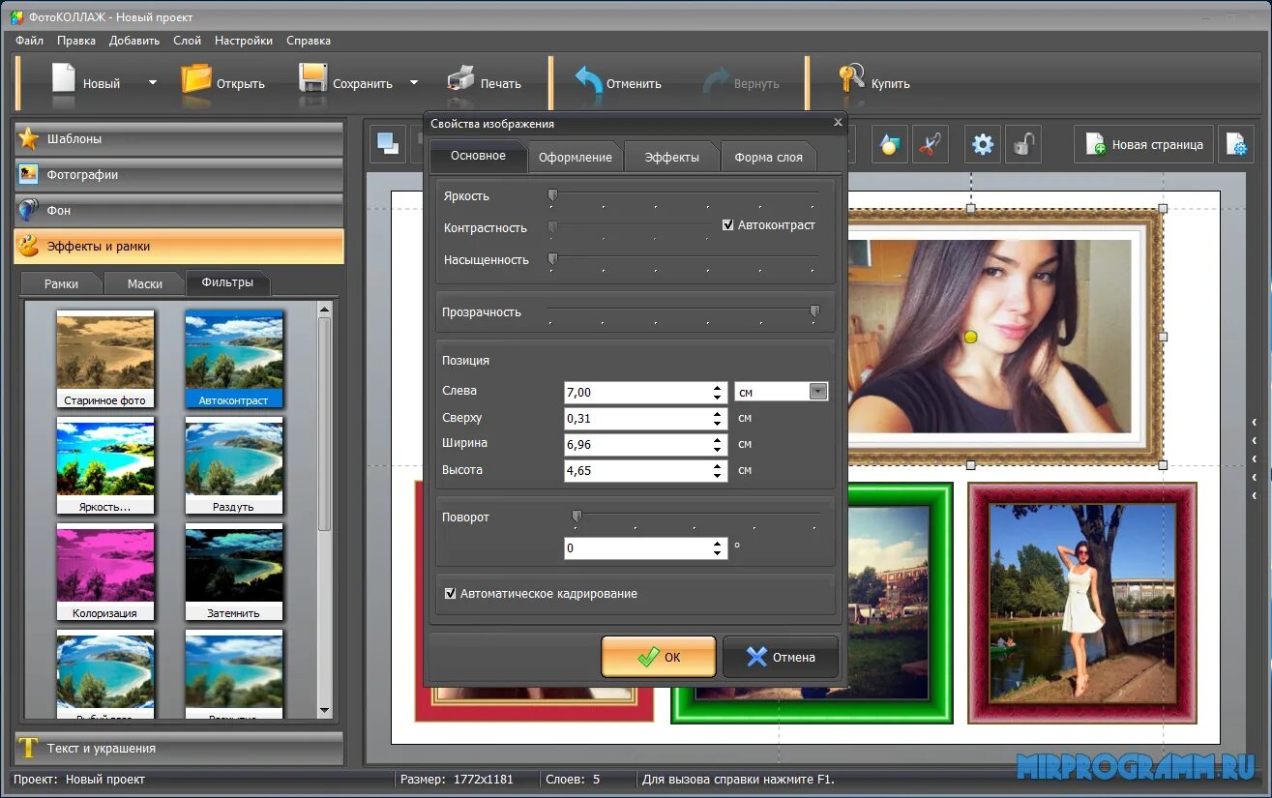Open the Настройки menu
1272x798 pixels.
(243, 41)
